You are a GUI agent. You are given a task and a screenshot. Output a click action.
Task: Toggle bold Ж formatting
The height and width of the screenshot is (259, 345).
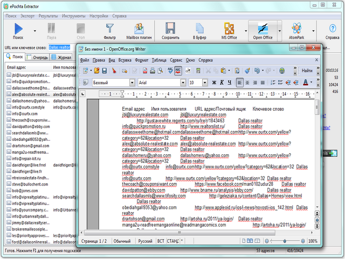214,83
